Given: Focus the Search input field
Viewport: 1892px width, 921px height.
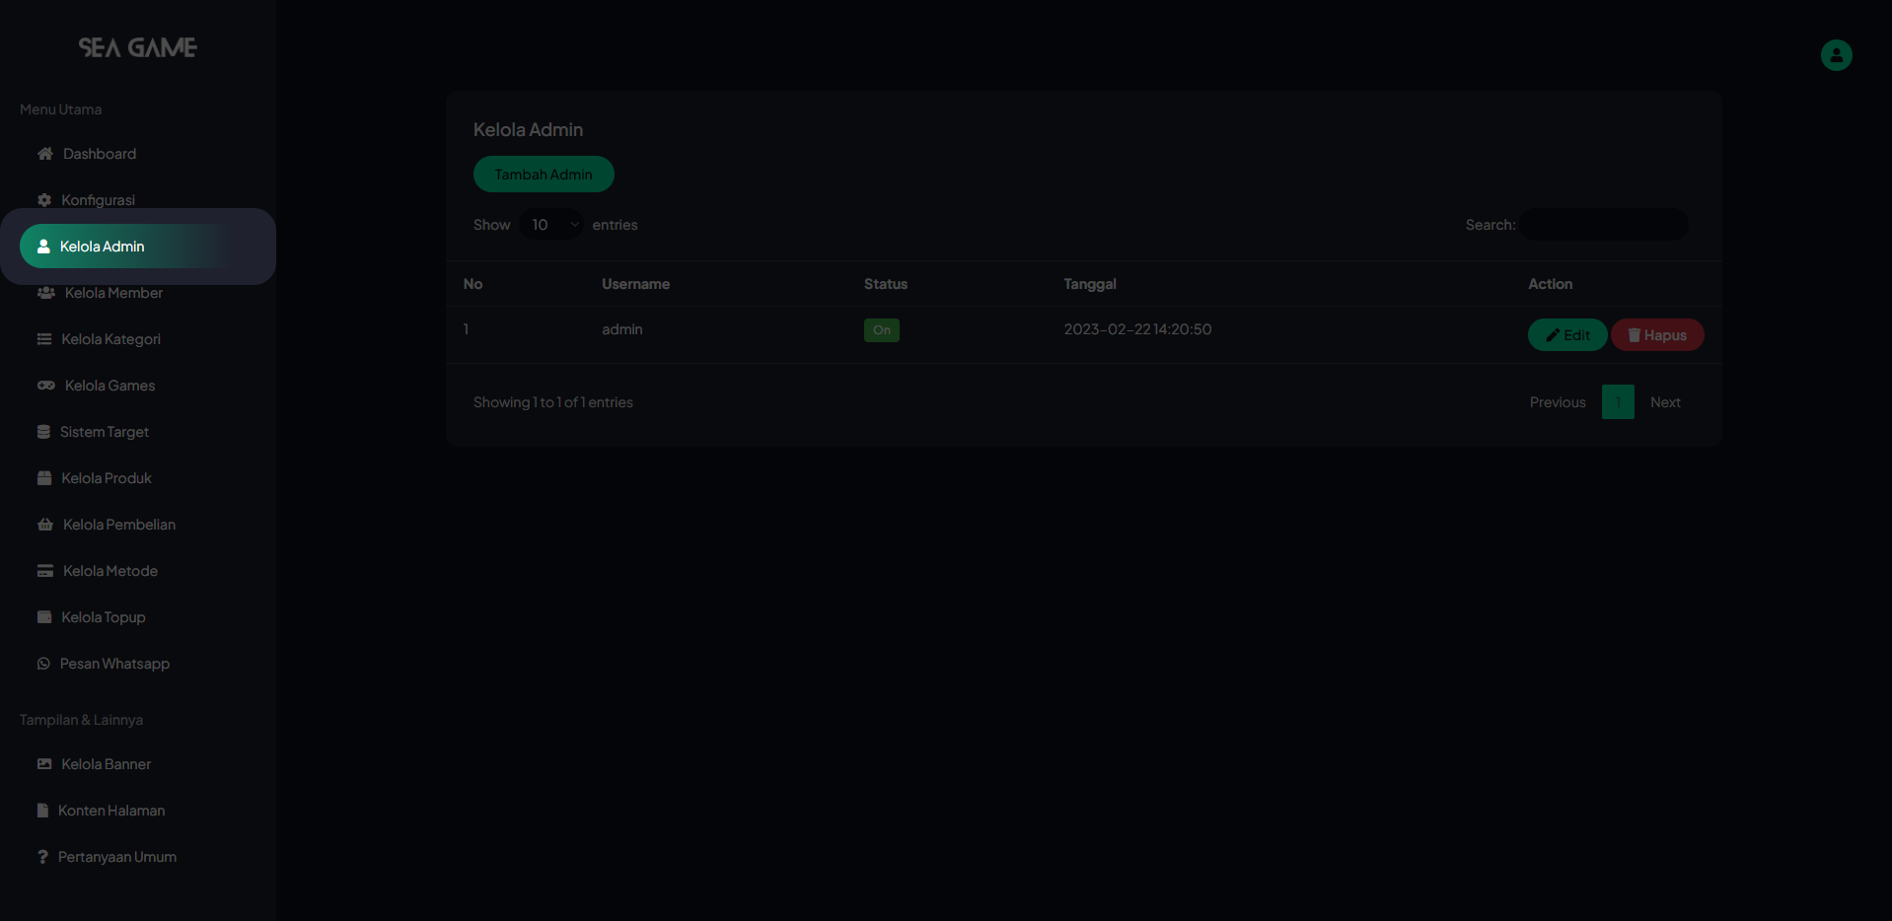Looking at the screenshot, I should click(1604, 225).
